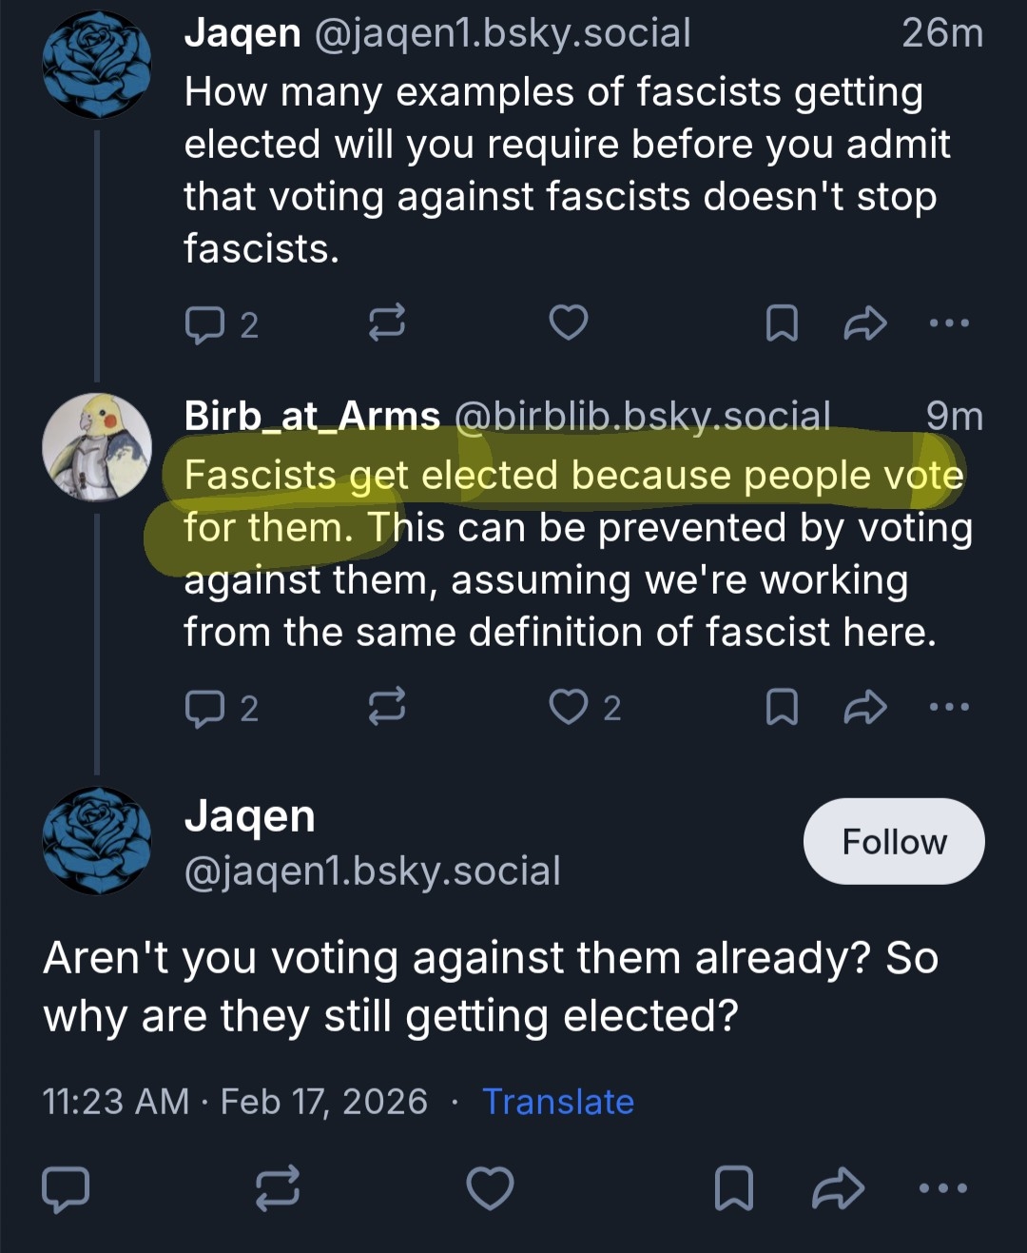Screen dimensions: 1027x1253
Task: Reply to the main post at bottom
Action: [67, 1188]
